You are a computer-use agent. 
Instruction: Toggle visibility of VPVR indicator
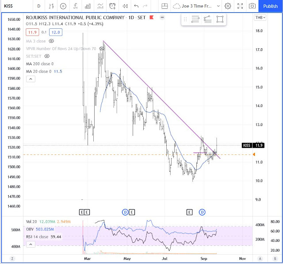point(102,49)
